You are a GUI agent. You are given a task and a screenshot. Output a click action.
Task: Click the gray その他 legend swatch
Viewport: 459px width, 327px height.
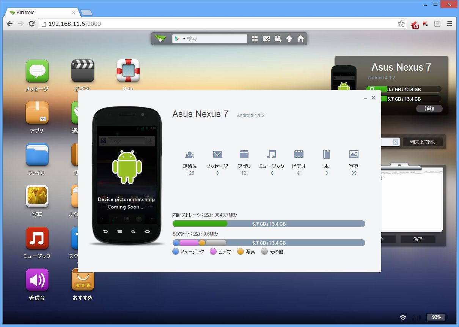coord(264,251)
